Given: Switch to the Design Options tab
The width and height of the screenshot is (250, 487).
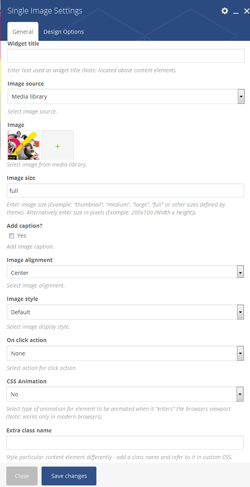Looking at the screenshot, I should point(63,32).
